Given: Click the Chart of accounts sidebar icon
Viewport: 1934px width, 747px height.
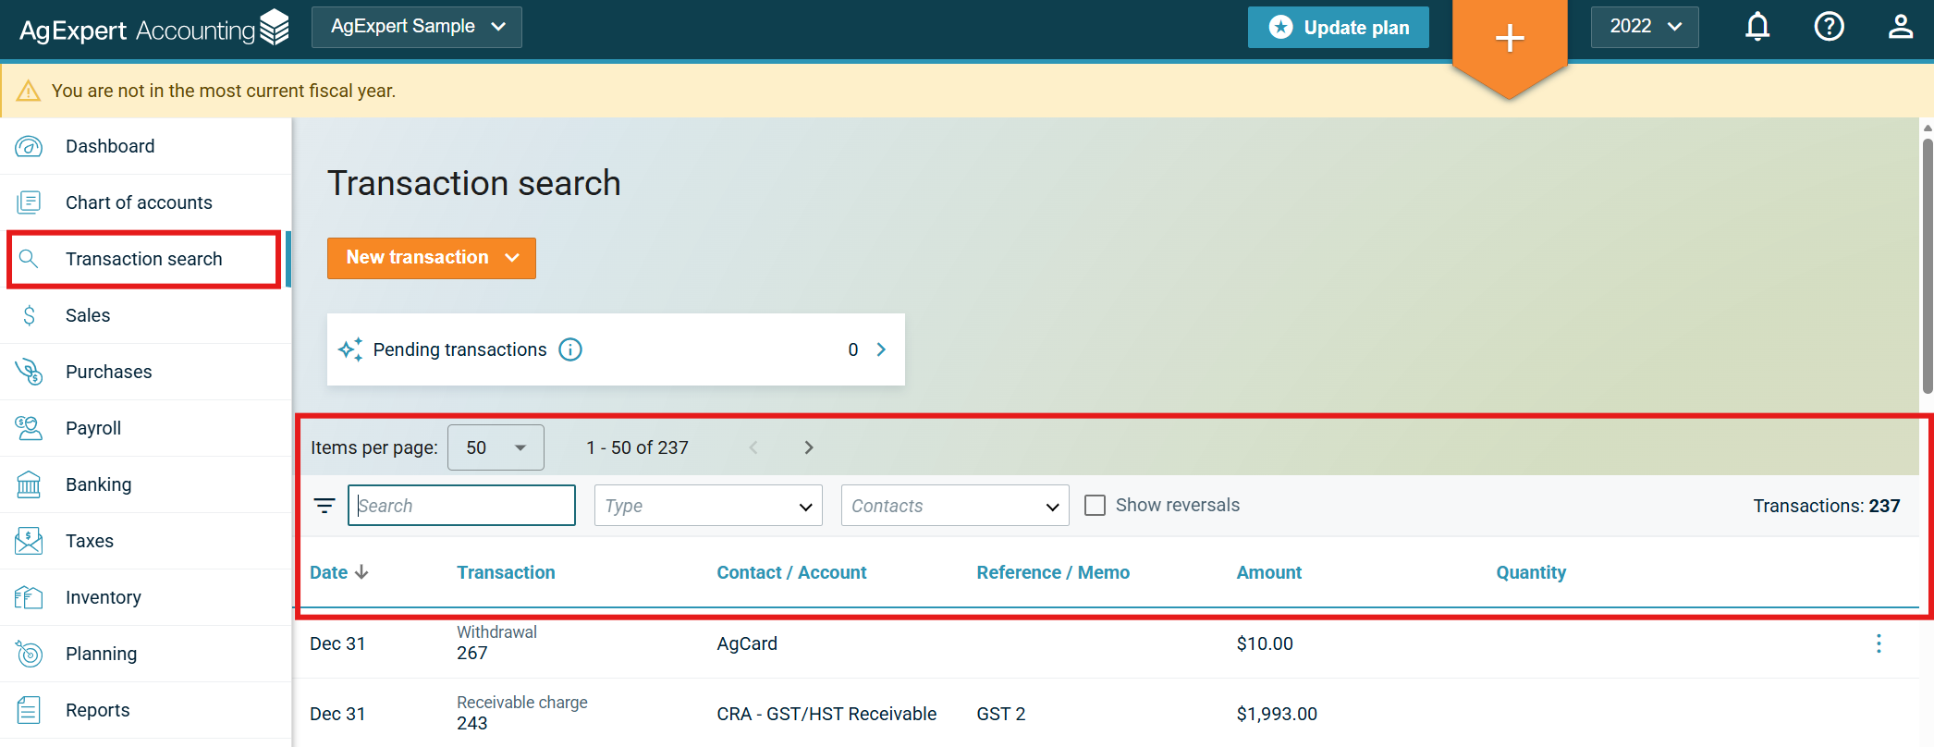Looking at the screenshot, I should point(29,202).
